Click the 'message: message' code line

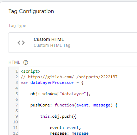tap(69, 133)
